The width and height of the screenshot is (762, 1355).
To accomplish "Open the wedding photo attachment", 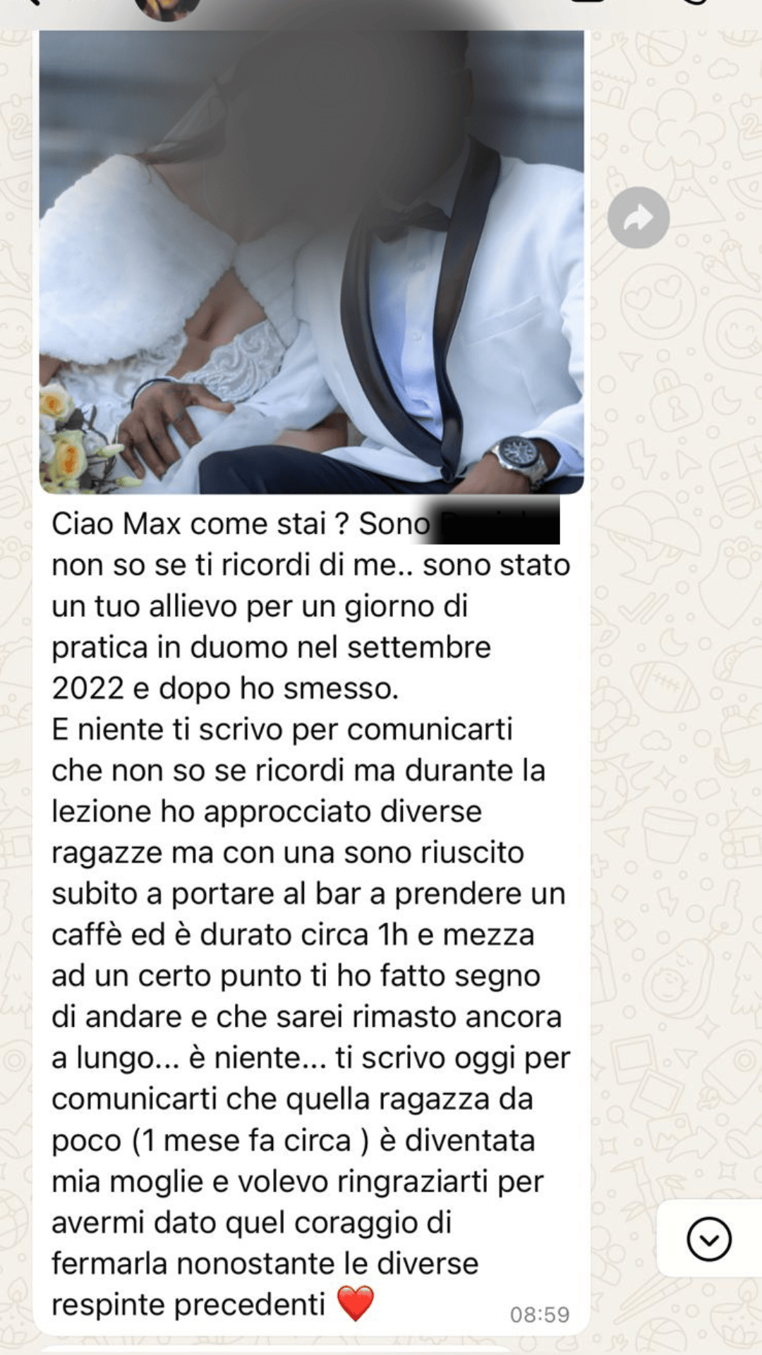I will (x=311, y=262).
